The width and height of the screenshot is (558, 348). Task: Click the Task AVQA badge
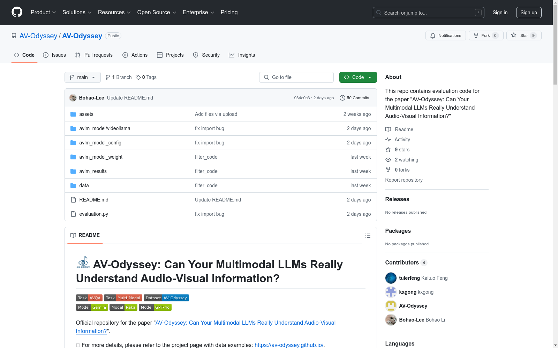tap(89, 298)
